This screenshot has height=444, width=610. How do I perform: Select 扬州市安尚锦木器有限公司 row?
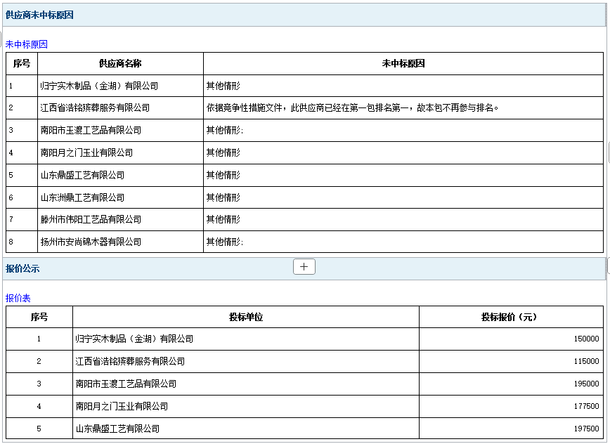tap(304, 242)
